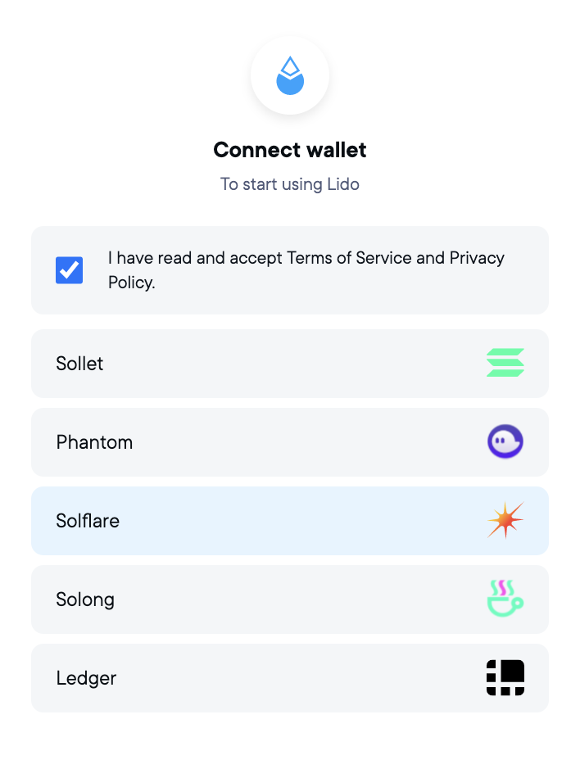Click the "Connect wallet" heading
This screenshot has width=580, height=760.
(290, 150)
